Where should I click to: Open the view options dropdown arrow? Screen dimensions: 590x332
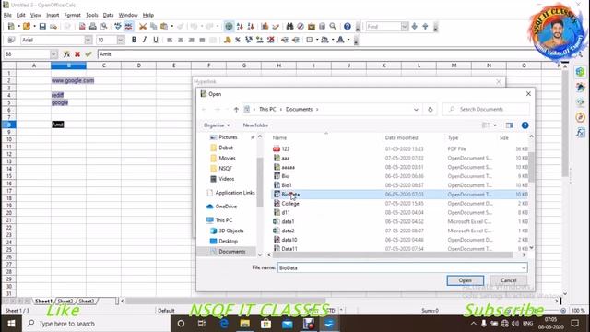(495, 125)
